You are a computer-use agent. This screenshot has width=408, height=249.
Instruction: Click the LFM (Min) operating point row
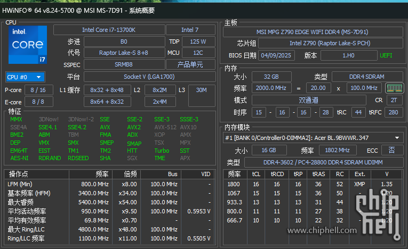click(109, 184)
